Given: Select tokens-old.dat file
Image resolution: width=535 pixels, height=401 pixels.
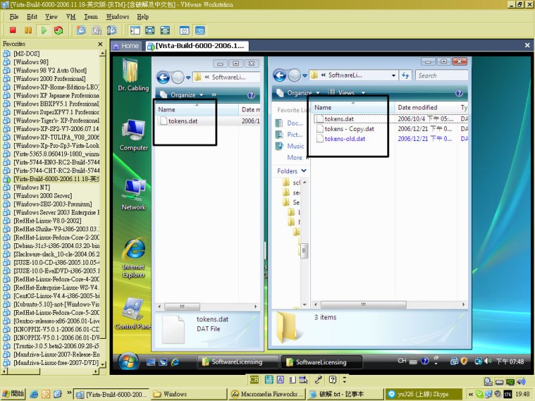Looking at the screenshot, I should tap(341, 139).
